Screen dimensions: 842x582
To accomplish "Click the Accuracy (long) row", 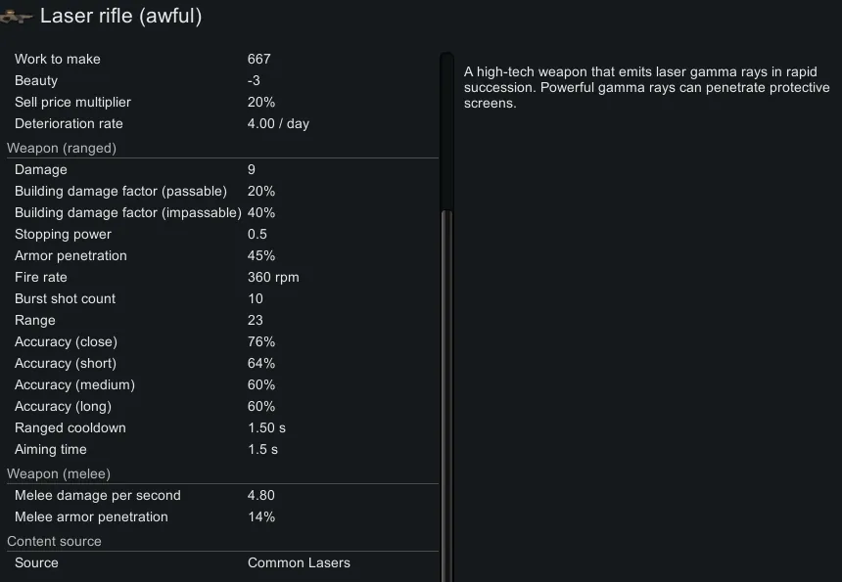I will coord(220,407).
